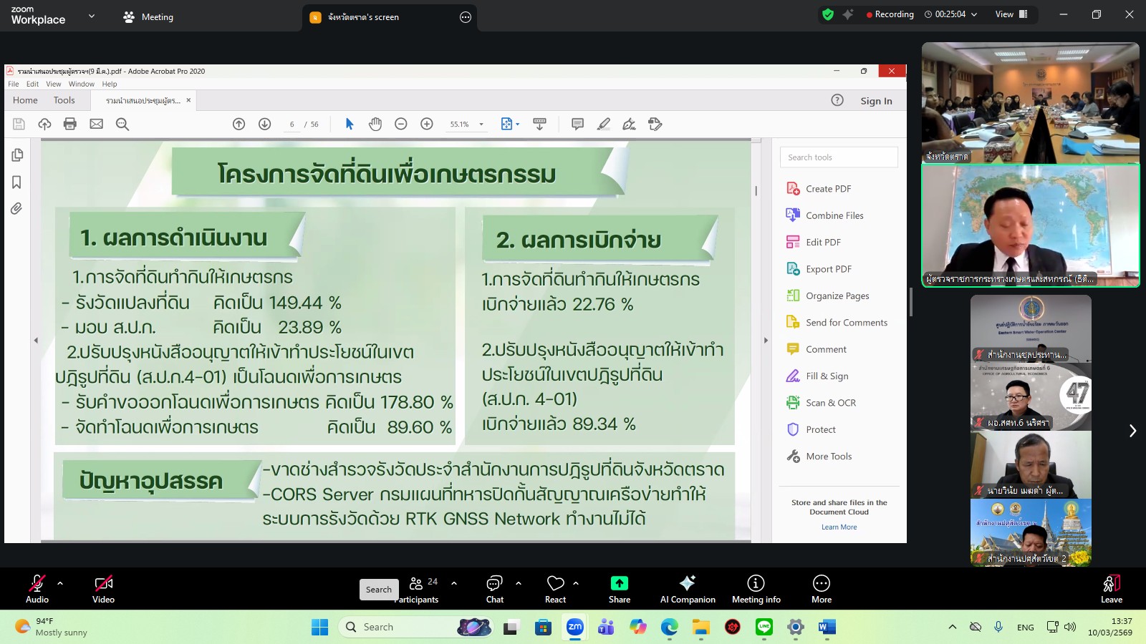Switch to the Tools tab in Acrobat

pos(64,100)
